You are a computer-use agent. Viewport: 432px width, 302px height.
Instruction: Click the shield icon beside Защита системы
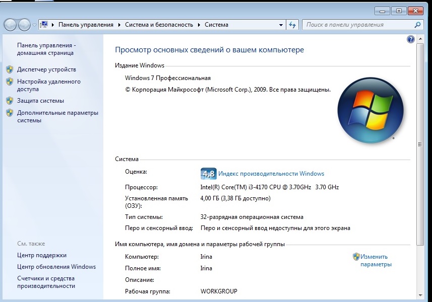[x=9, y=101]
